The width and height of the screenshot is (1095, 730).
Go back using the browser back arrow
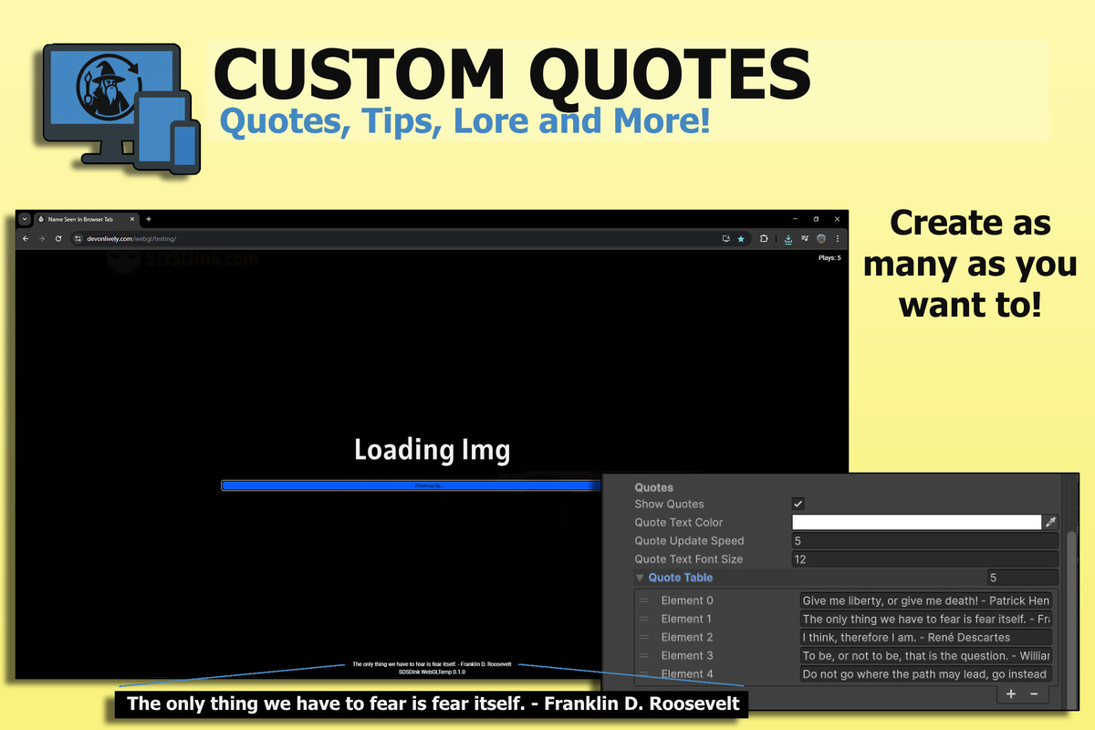point(24,238)
